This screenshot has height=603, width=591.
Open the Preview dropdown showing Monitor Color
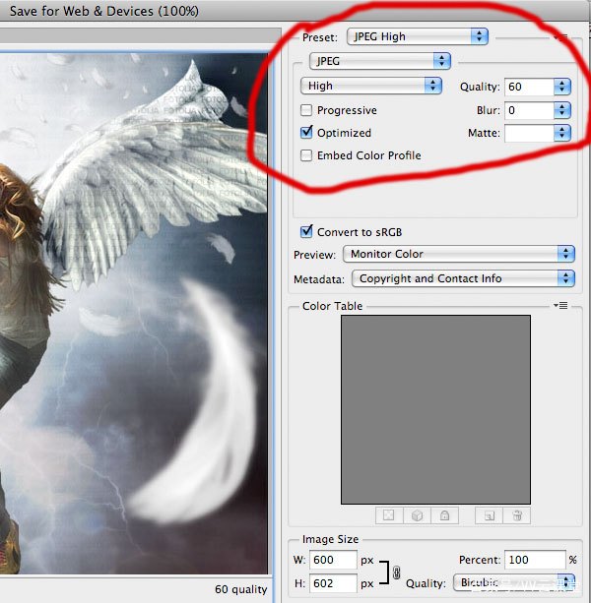459,254
